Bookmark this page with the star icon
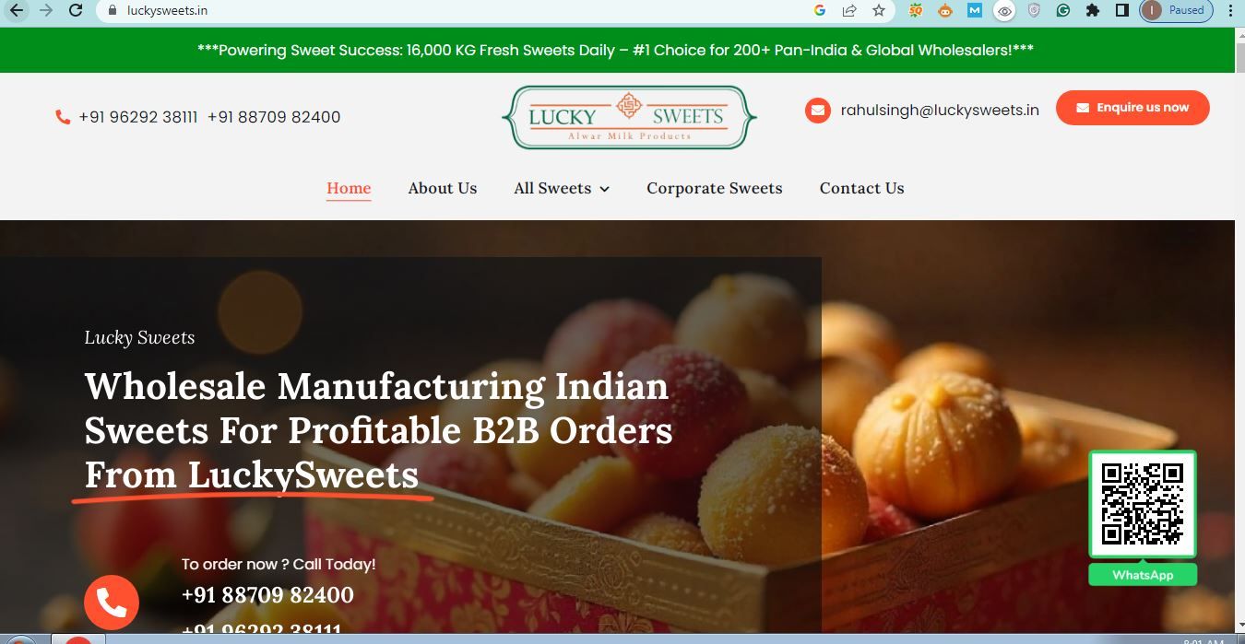 pos(879,11)
